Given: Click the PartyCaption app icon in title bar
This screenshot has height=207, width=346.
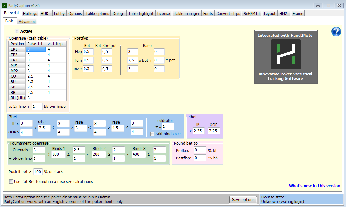Looking at the screenshot, I should click(4, 5).
